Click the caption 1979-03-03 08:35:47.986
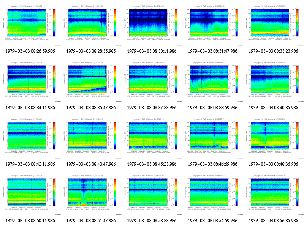The height and width of the screenshot is (226, 304). 91,108
